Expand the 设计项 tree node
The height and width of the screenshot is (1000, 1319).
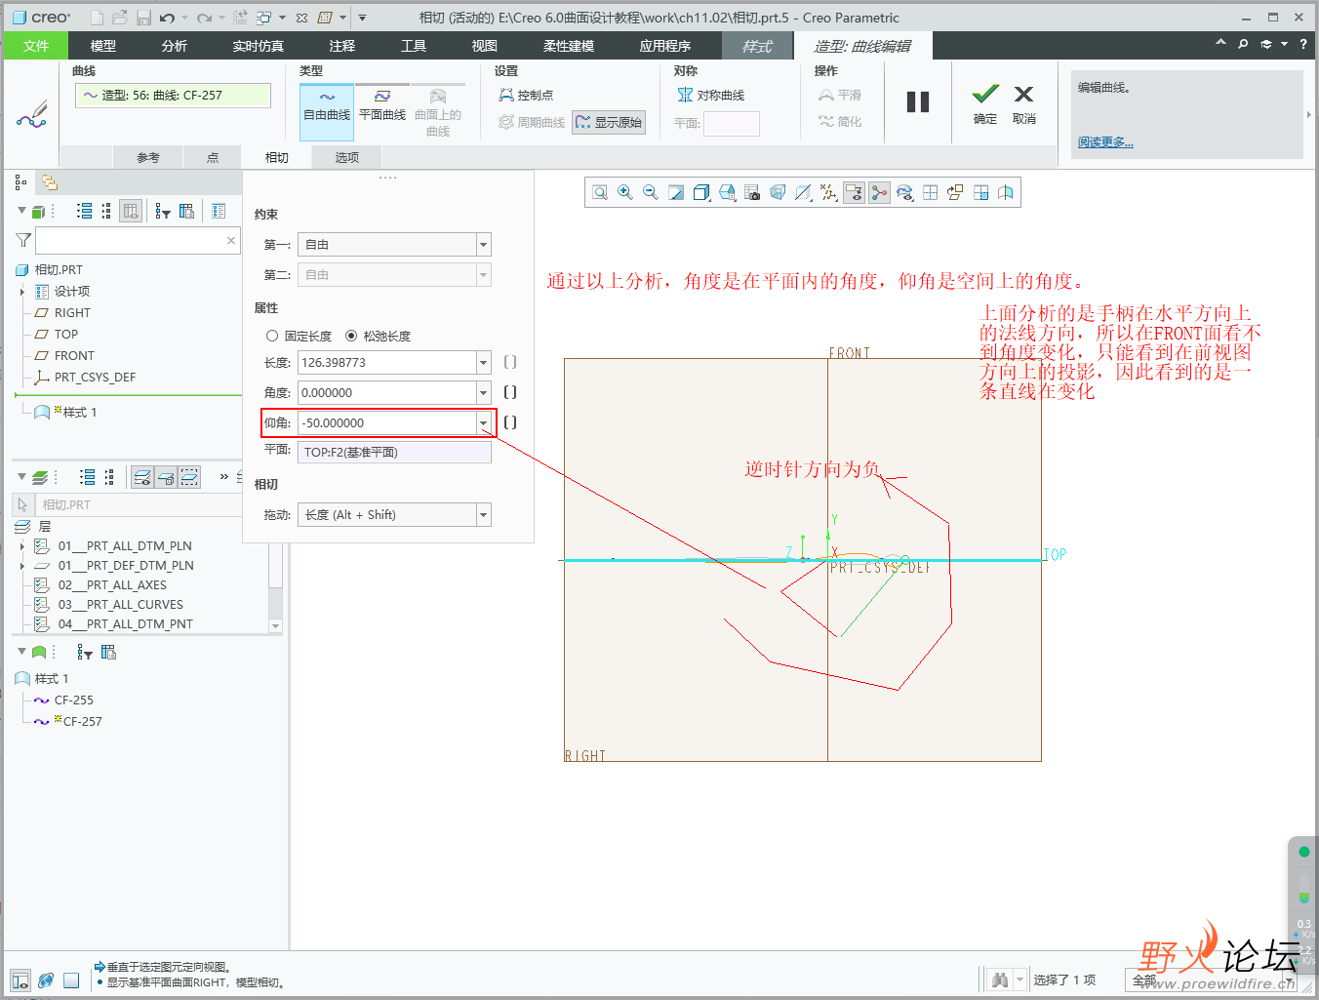point(22,292)
